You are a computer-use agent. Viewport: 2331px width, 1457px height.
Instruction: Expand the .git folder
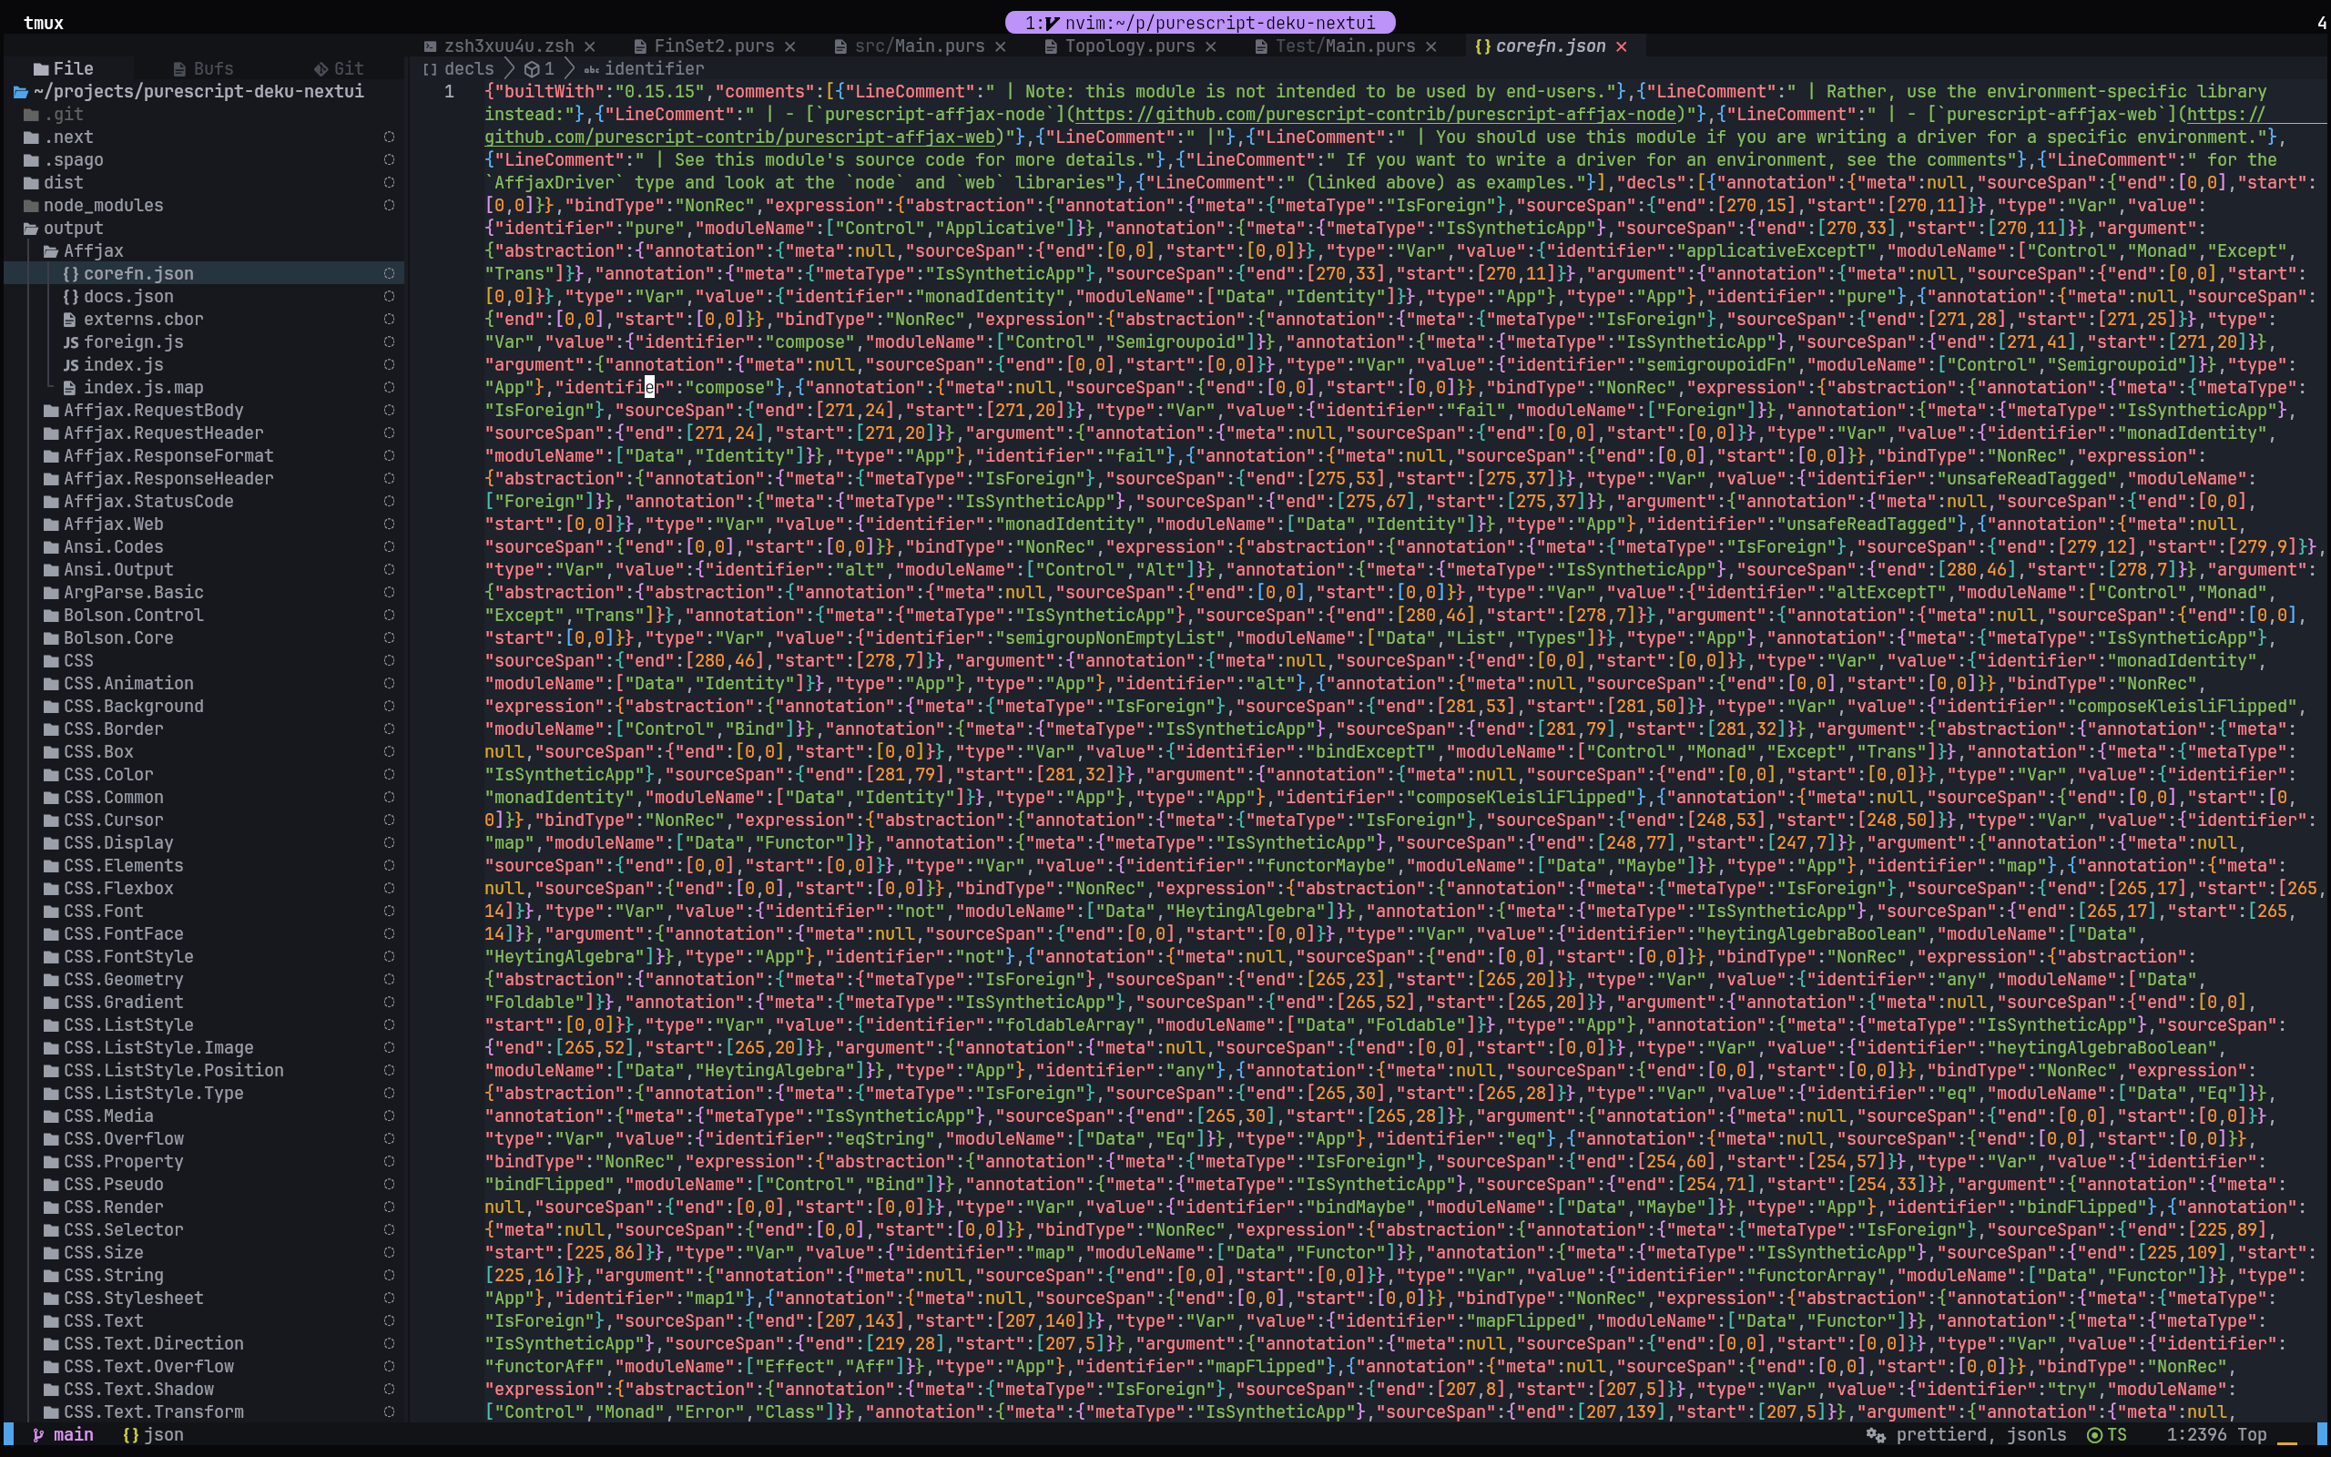[x=53, y=115]
